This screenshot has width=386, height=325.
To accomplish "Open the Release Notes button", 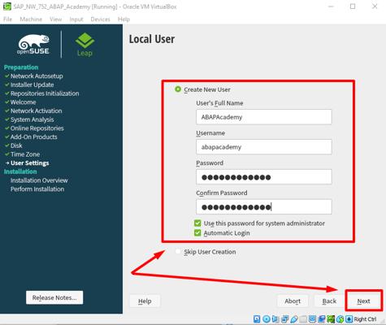I will pos(54,297).
